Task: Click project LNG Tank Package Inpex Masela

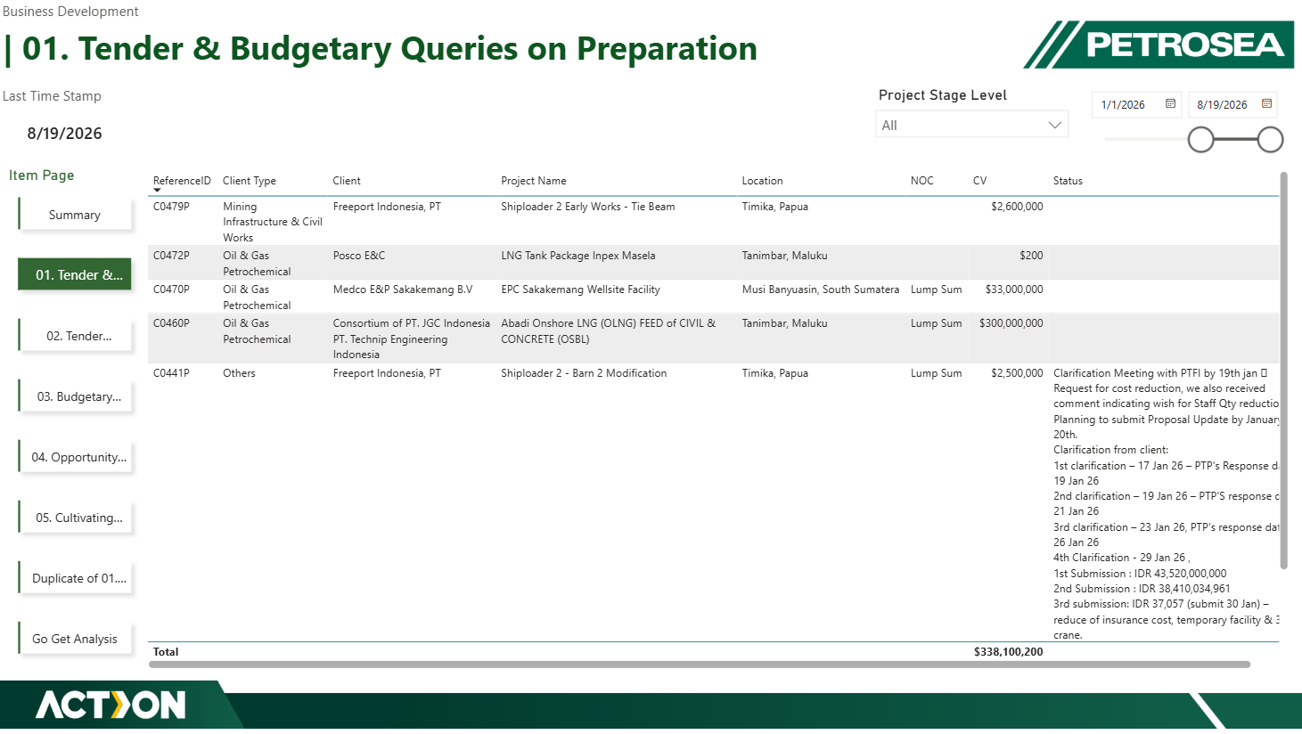Action: pyautogui.click(x=577, y=255)
